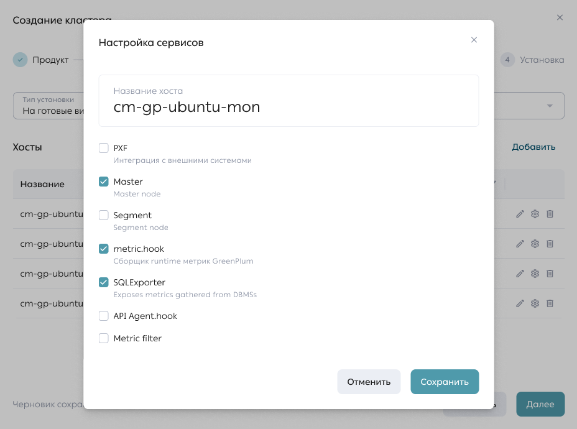The width and height of the screenshot is (577, 429).
Task: Select the Установка step number 4
Action: pos(532,60)
